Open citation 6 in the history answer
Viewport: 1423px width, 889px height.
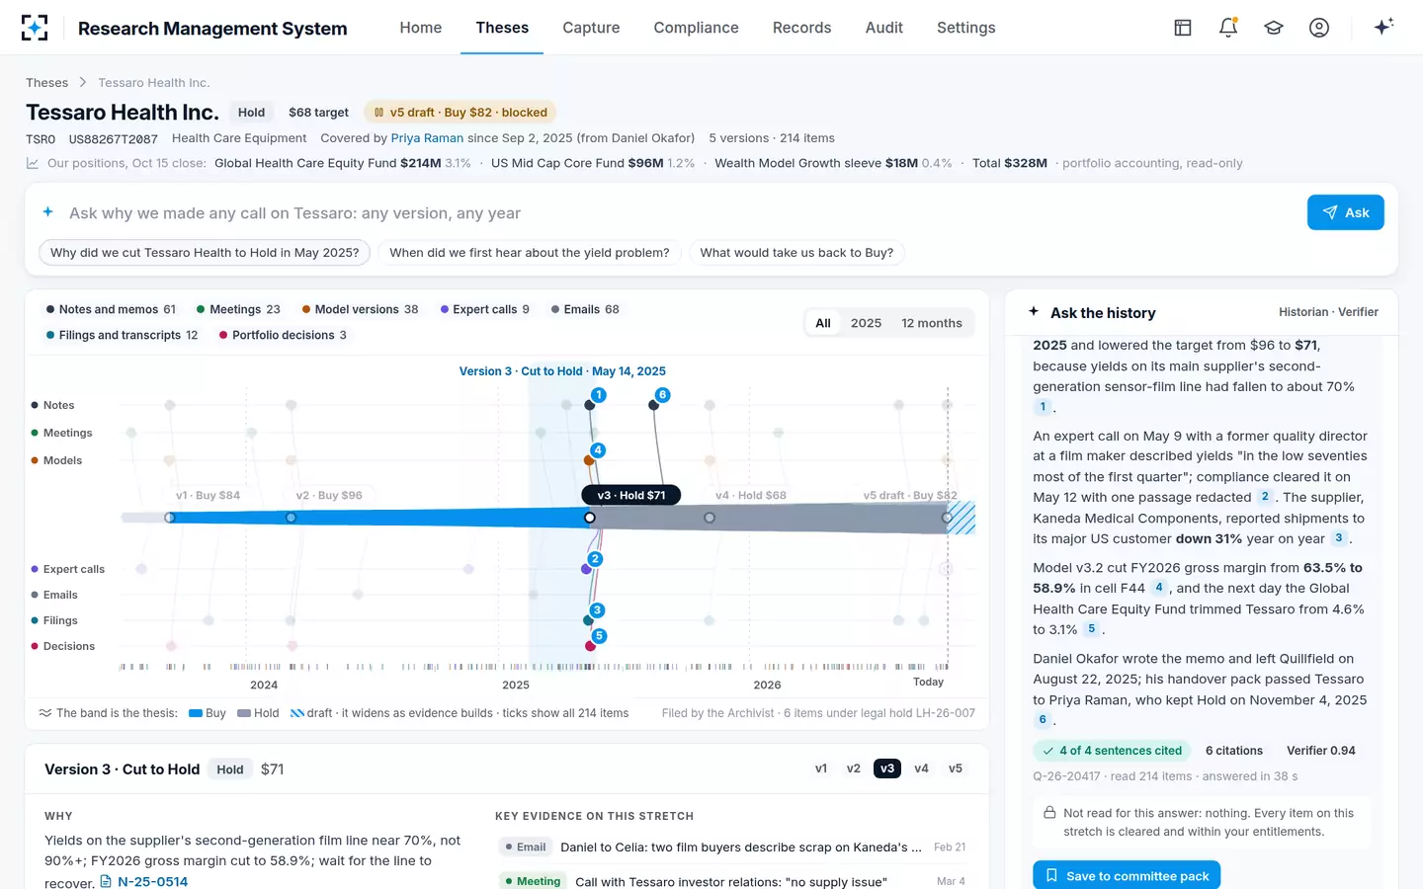[x=1042, y=720]
